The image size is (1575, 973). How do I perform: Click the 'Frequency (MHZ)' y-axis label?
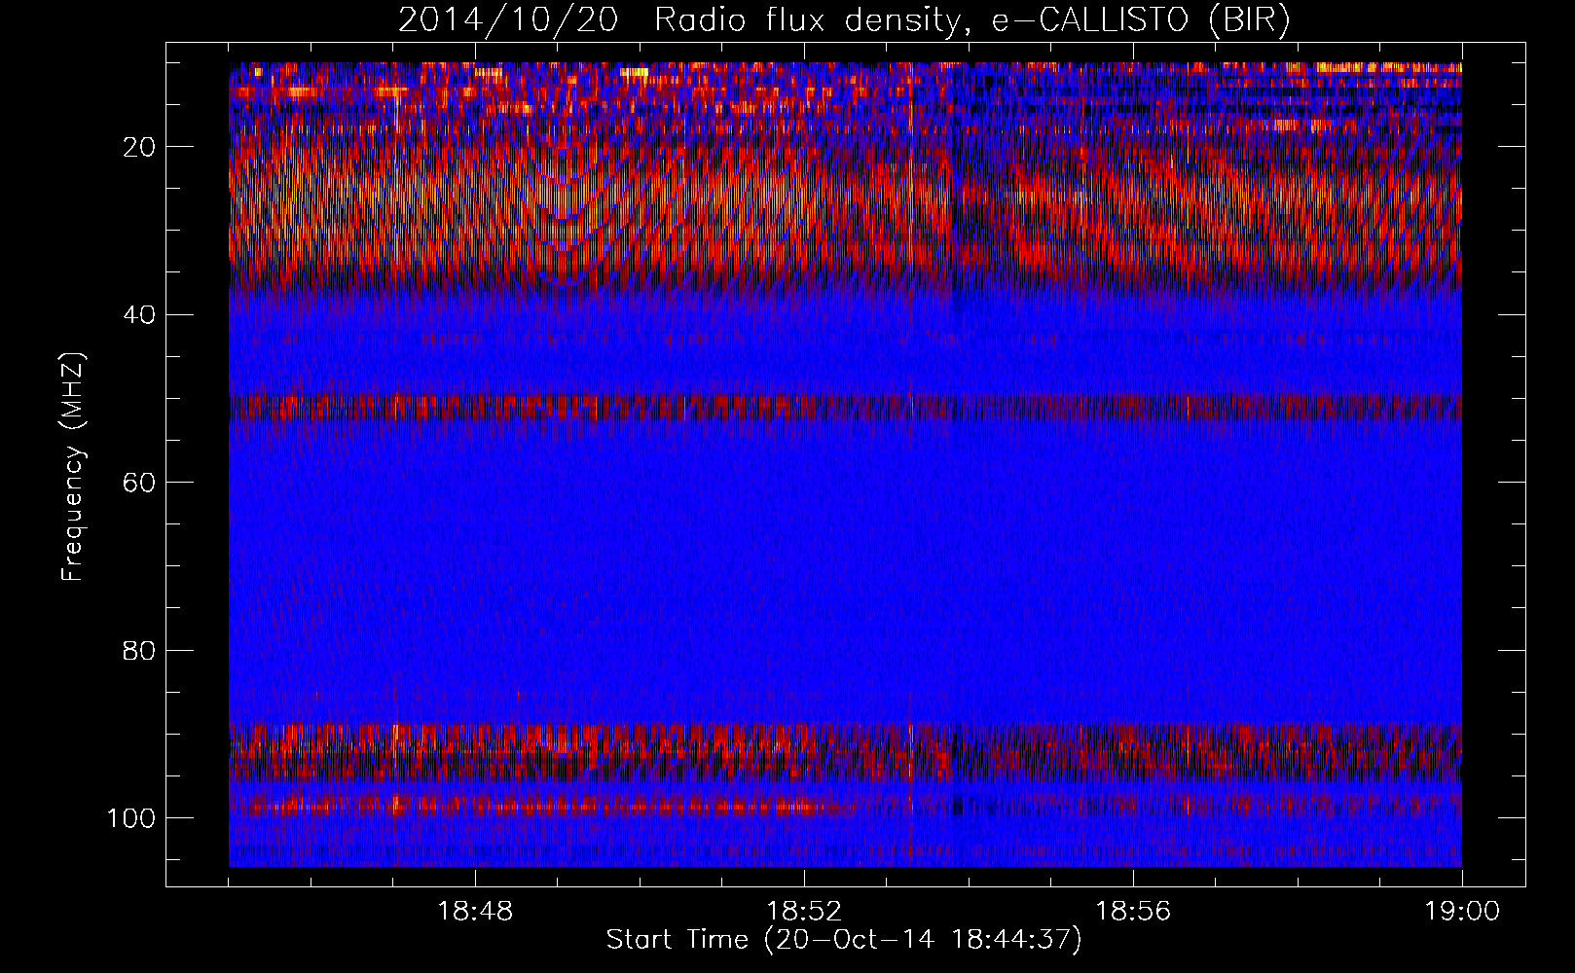coord(73,467)
